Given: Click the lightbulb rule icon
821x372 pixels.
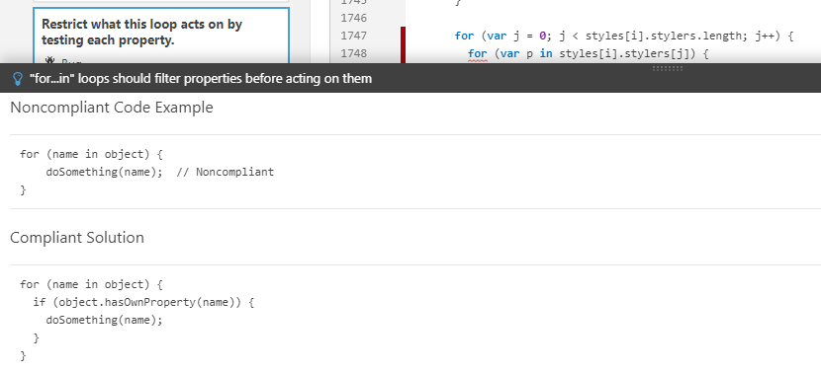Looking at the screenshot, I should [x=17, y=79].
